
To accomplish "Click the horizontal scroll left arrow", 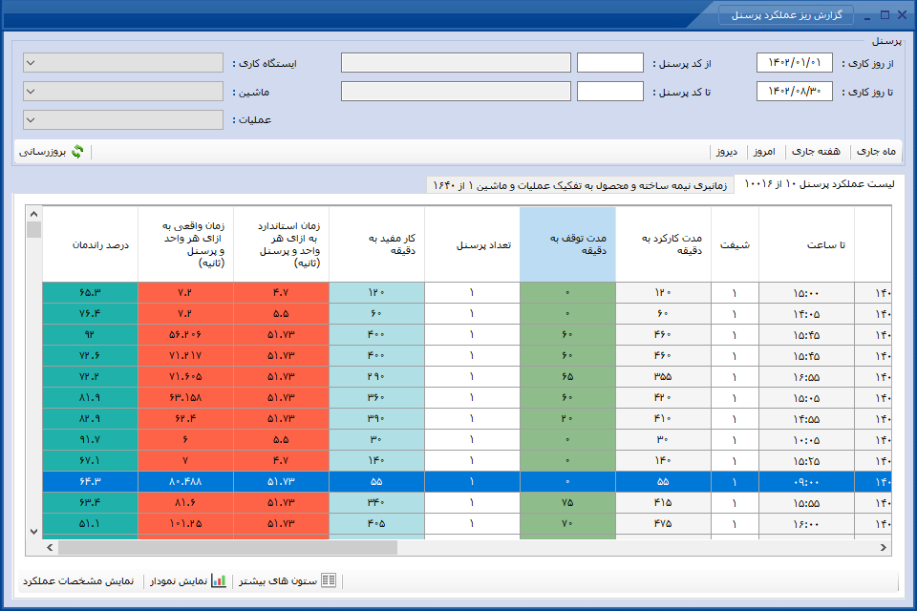I will (x=50, y=548).
